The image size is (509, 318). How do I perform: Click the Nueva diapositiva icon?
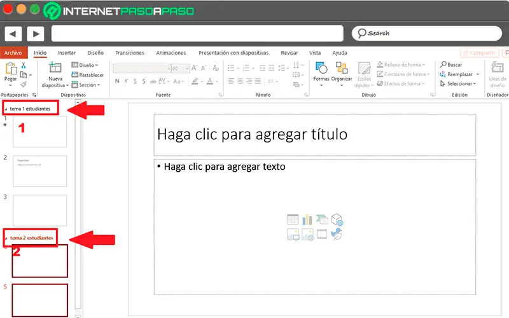coord(55,67)
